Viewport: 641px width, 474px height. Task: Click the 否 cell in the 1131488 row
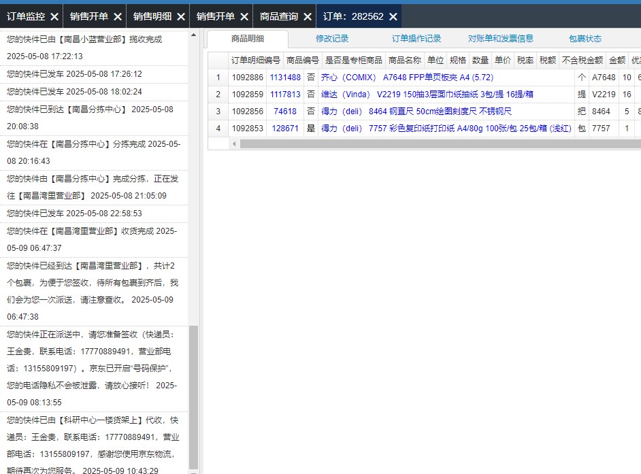tap(311, 78)
